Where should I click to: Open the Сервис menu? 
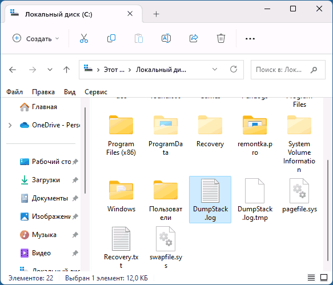96,92
